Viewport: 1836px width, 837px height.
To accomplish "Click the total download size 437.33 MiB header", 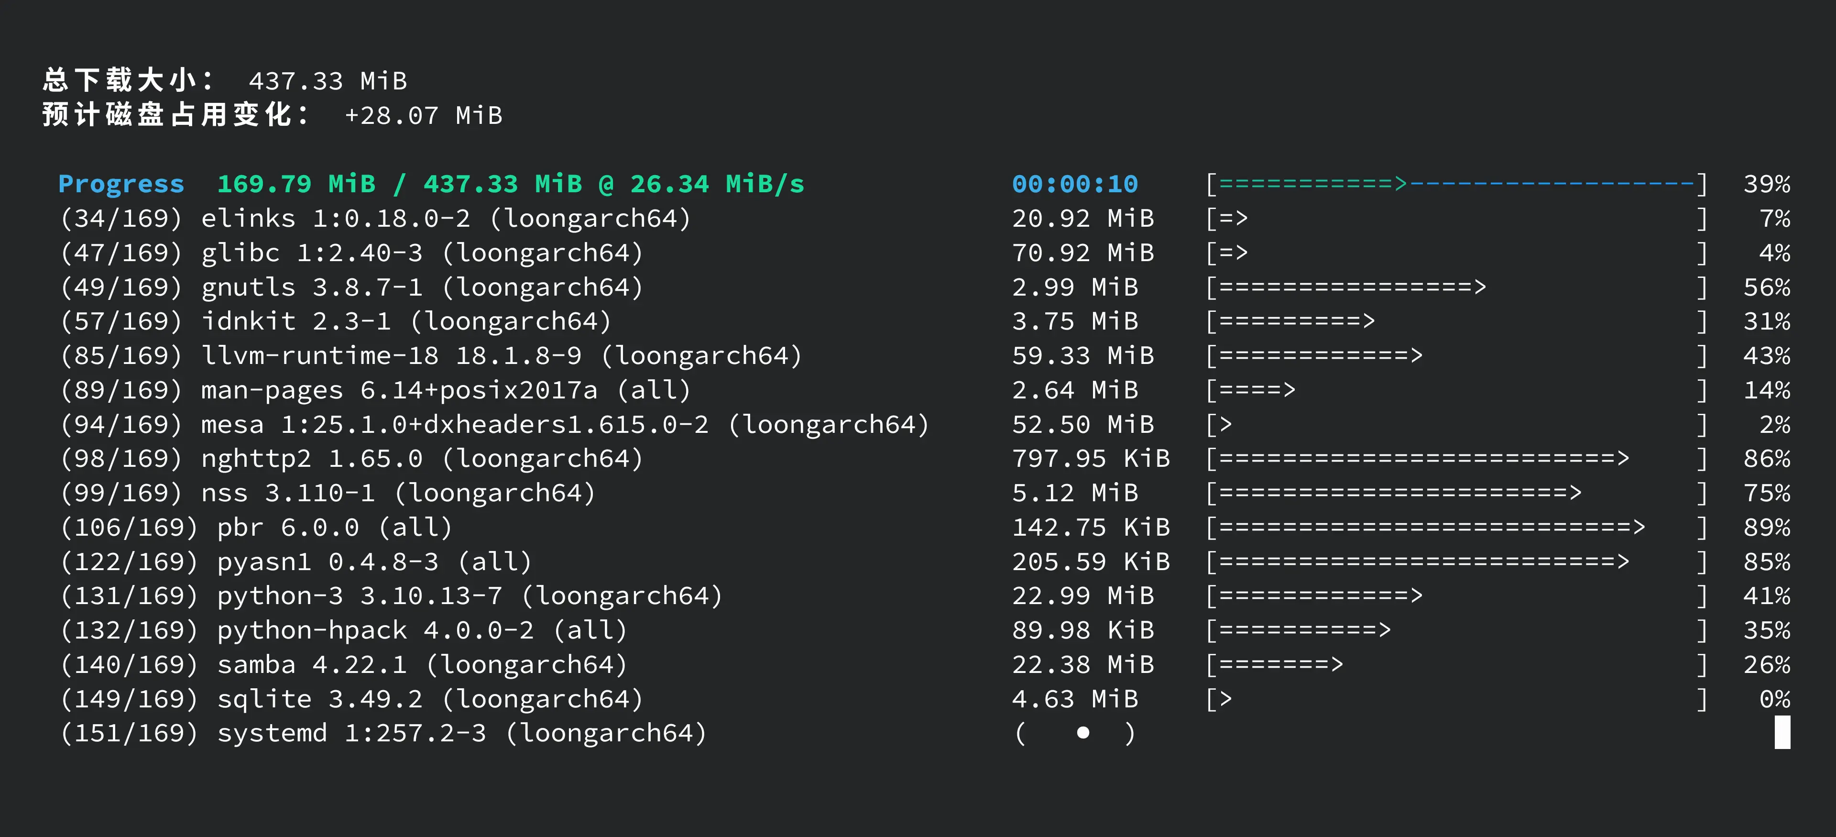I will 328,80.
